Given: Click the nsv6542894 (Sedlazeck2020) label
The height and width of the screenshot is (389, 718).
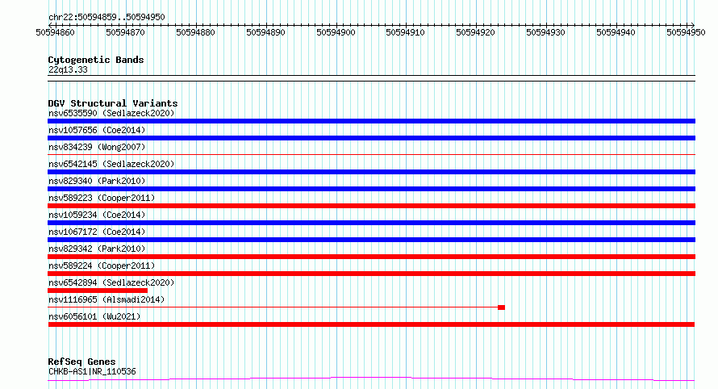Looking at the screenshot, I should point(111,282).
